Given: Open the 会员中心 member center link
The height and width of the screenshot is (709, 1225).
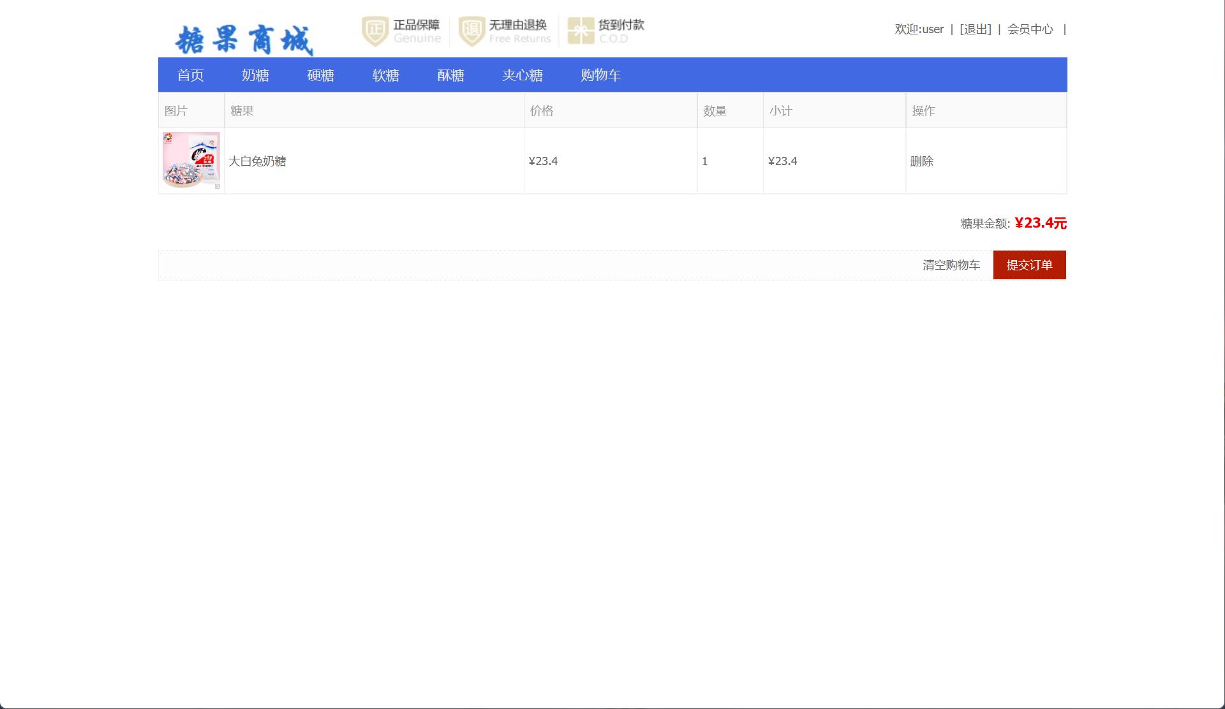Looking at the screenshot, I should 1030,29.
